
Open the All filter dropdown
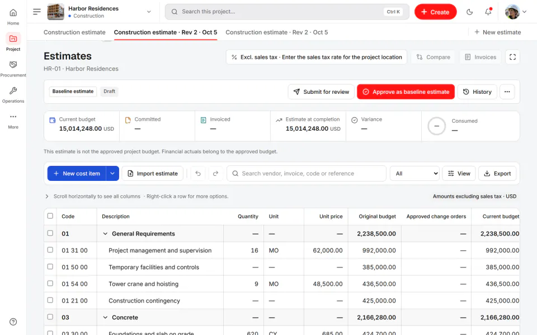pyautogui.click(x=414, y=173)
